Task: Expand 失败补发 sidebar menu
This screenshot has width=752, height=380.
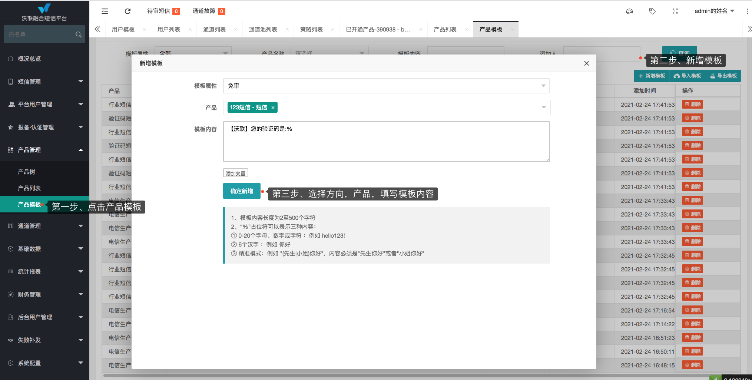Action: pos(44,340)
